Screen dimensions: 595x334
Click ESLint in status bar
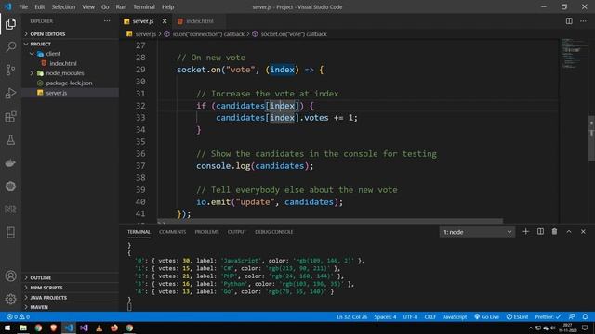click(x=517, y=316)
